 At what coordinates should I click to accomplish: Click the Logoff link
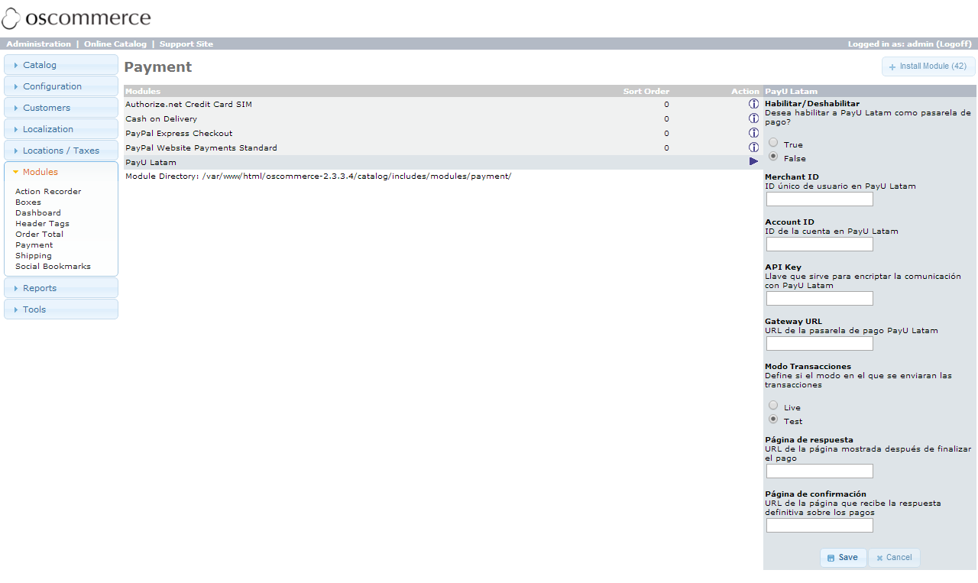pyautogui.click(x=954, y=44)
